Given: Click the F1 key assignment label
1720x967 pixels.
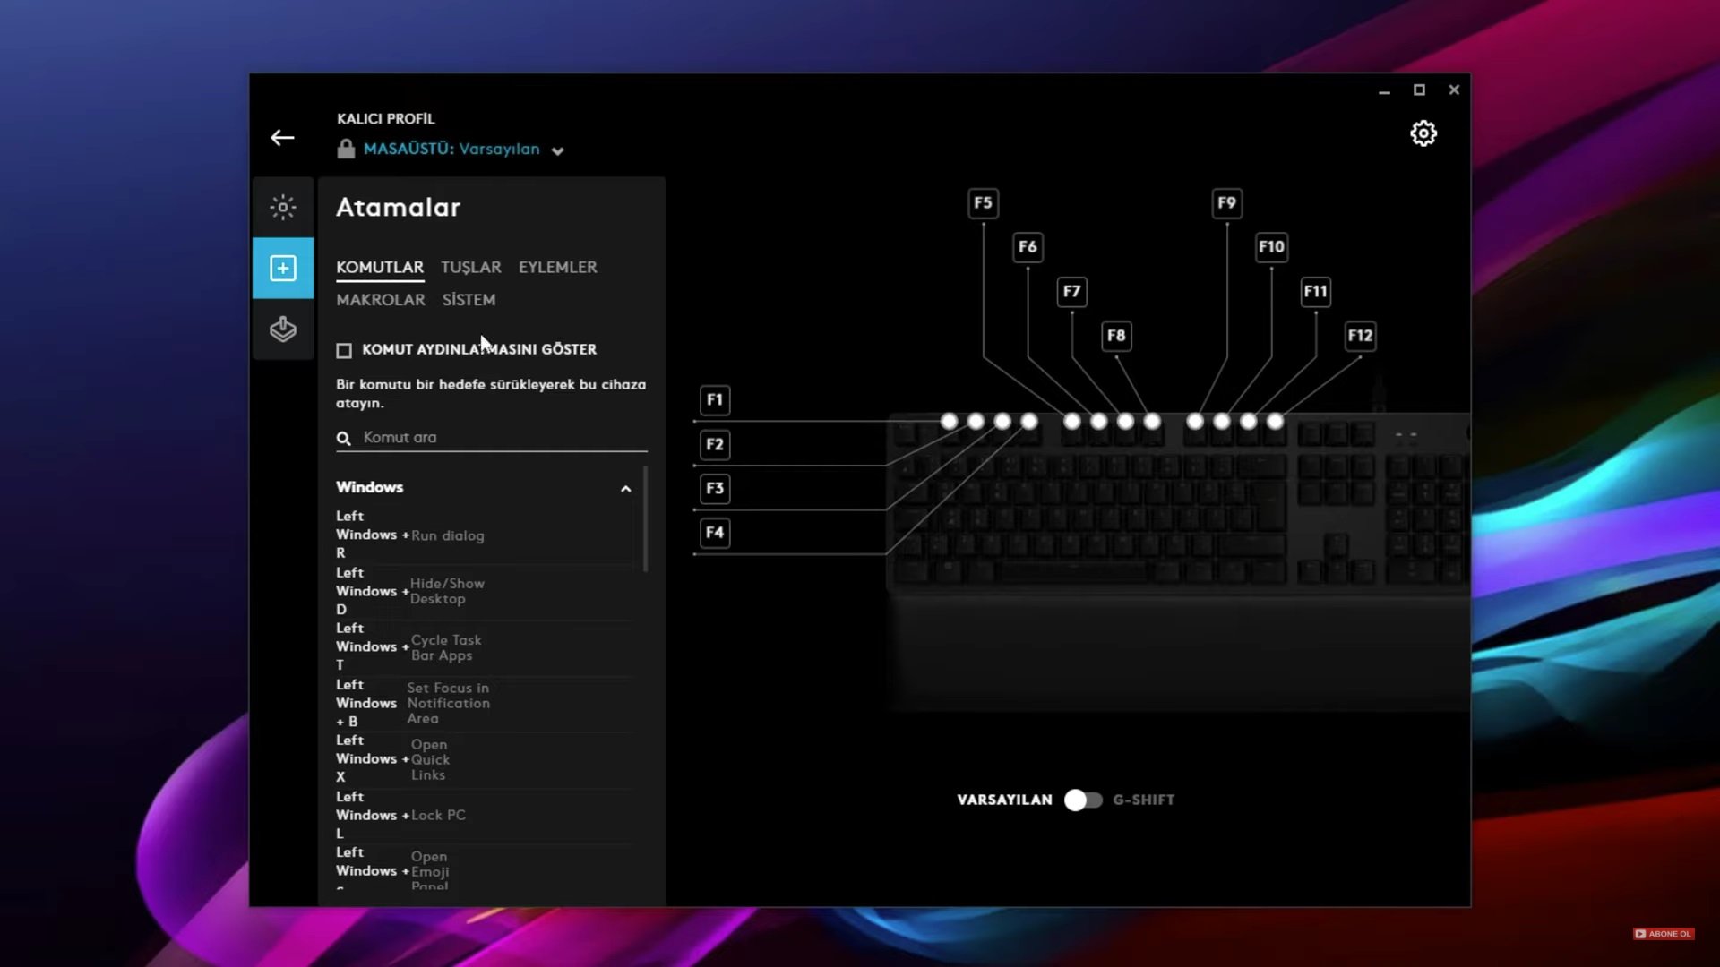Looking at the screenshot, I should click(714, 399).
